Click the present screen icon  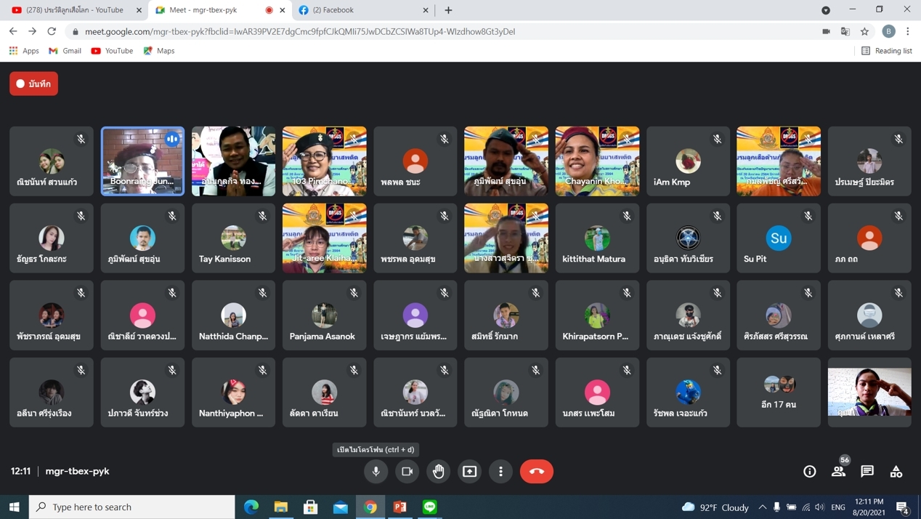coord(470,471)
